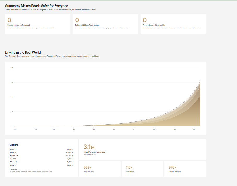Viewport: 237px width, 186px height.
Task: Select the 862K Miles After Dark tile
Action: pos(100,169)
